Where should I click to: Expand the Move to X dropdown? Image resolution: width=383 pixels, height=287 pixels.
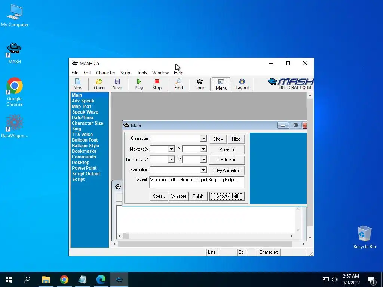click(x=171, y=149)
